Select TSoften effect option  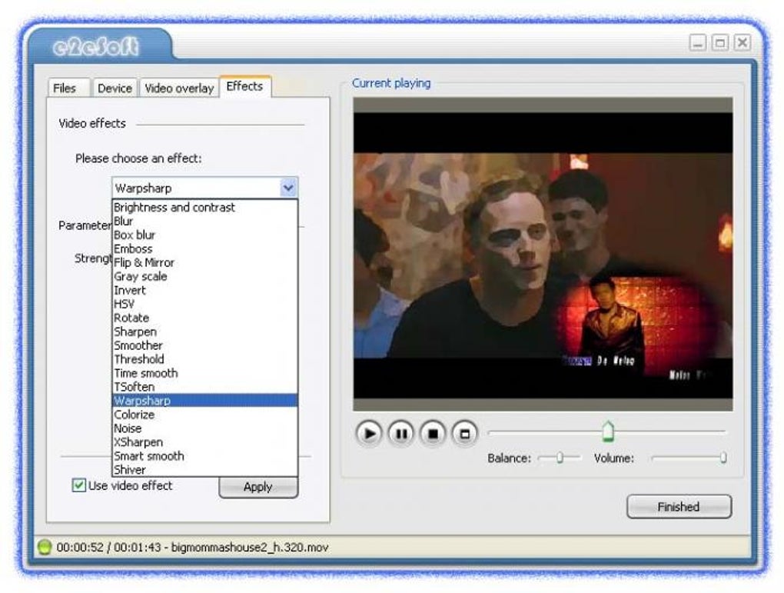click(x=204, y=387)
